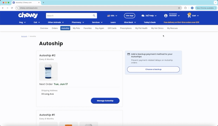Image resolution: width=218 pixels, height=126 pixels.
Task: Click the Chewy logo
Action: 28,15
